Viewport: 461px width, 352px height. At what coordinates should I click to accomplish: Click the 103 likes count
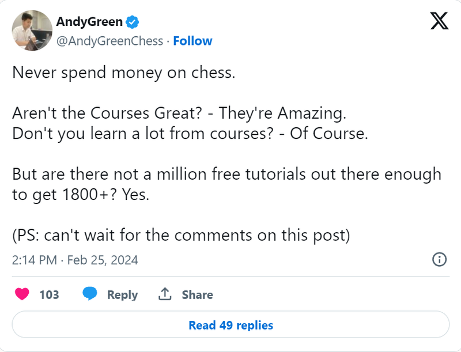pyautogui.click(x=49, y=294)
